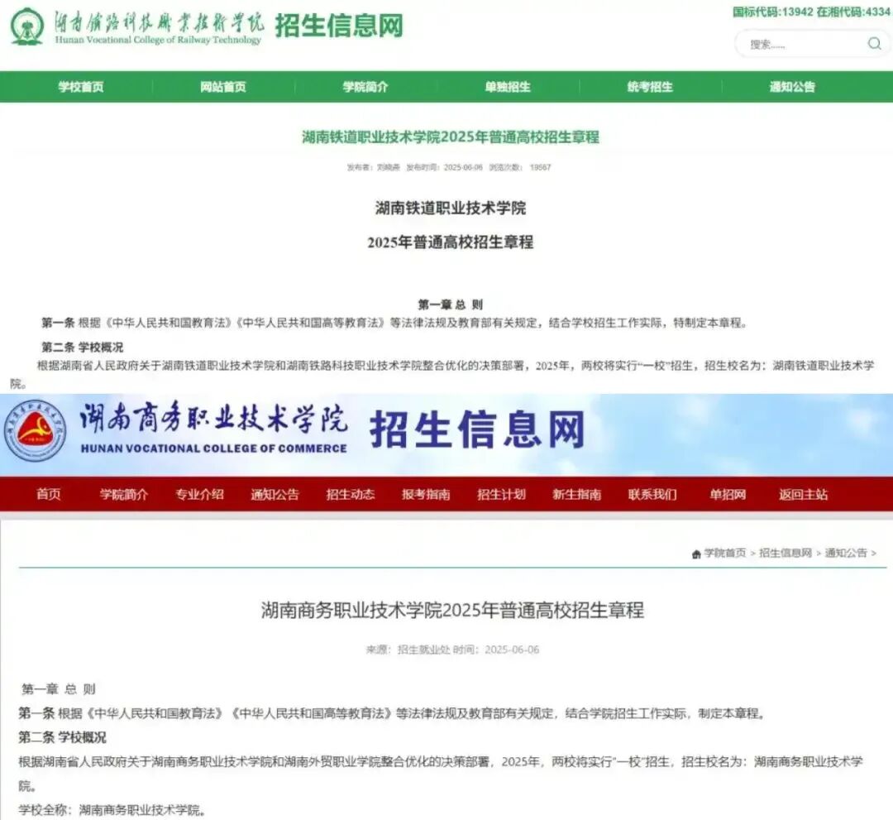Image resolution: width=893 pixels, height=820 pixels.
Task: Click the green title 湖南铁道职业技术学院2025年普通高校招生章程
Action: [451, 137]
